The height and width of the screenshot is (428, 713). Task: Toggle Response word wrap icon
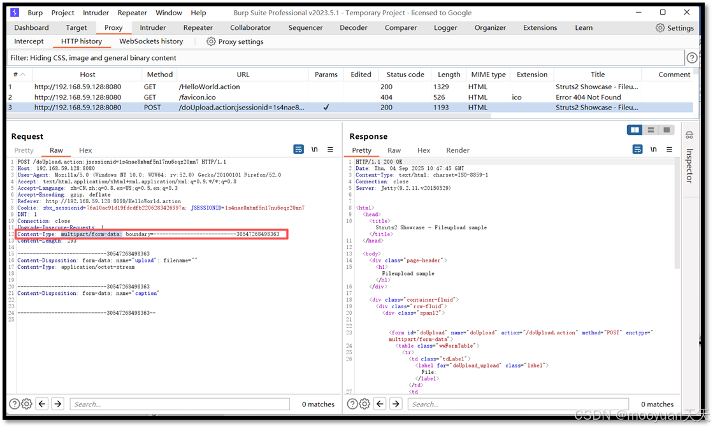(x=638, y=150)
